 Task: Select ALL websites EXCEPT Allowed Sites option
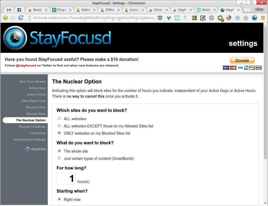(x=59, y=126)
